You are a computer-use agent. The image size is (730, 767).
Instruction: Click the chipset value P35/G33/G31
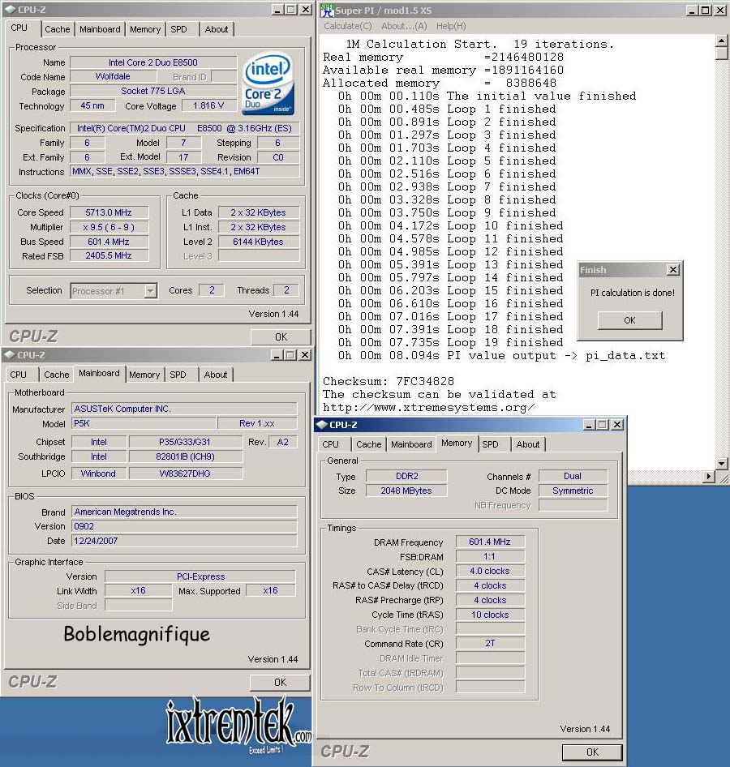coord(185,442)
